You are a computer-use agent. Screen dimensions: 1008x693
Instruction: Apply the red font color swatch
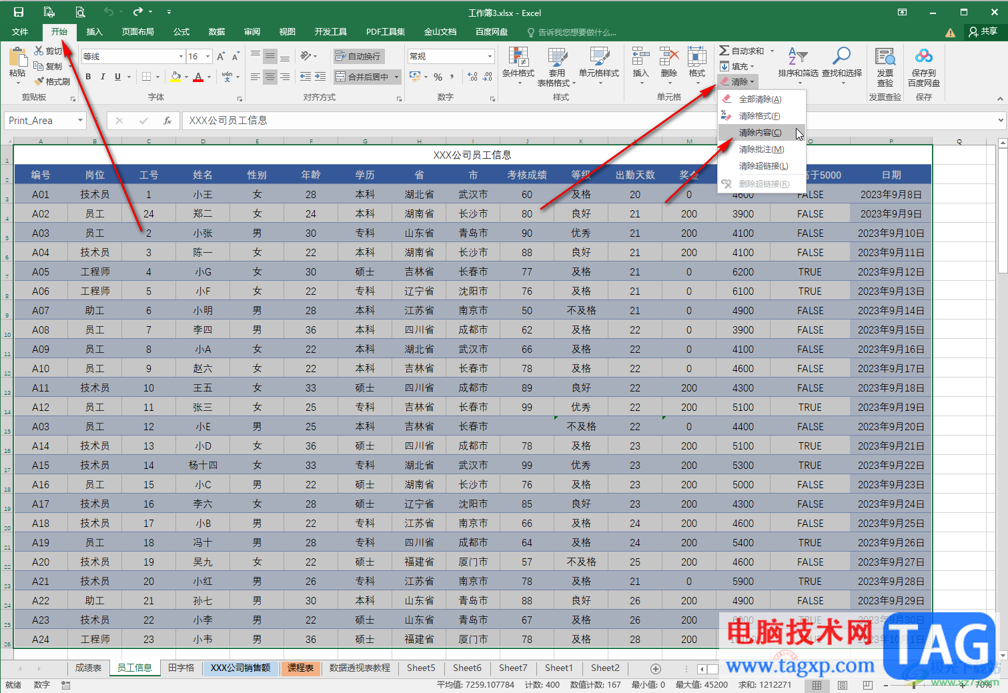point(198,77)
